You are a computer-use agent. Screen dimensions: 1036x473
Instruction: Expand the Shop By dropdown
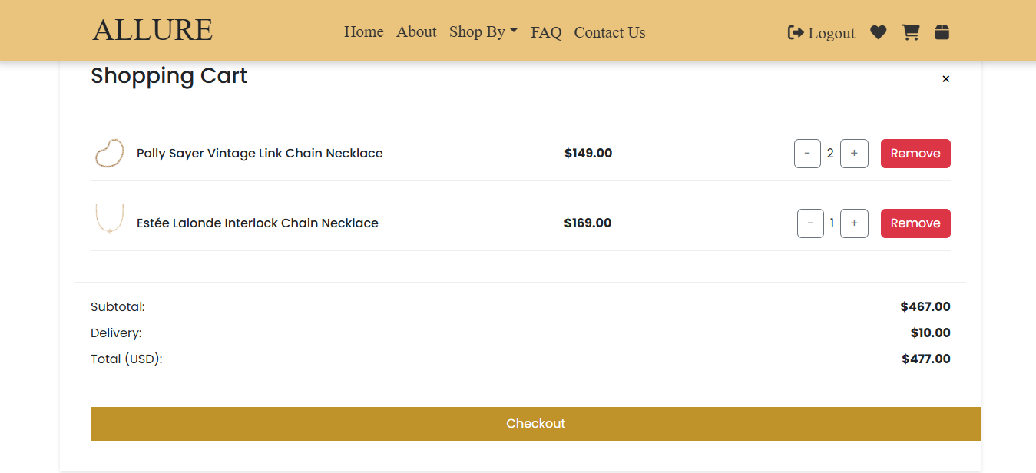pyautogui.click(x=483, y=31)
